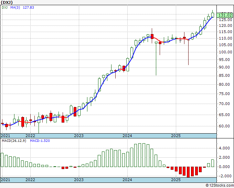Viewport: 234px width, 188px height.
Task: Click the lowest red MACD histogram bar
Action: [188, 172]
